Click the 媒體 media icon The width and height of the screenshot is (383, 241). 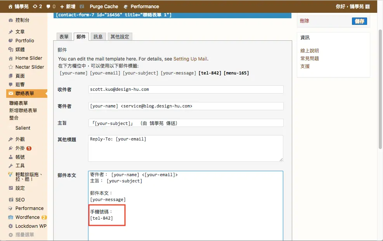click(10, 50)
